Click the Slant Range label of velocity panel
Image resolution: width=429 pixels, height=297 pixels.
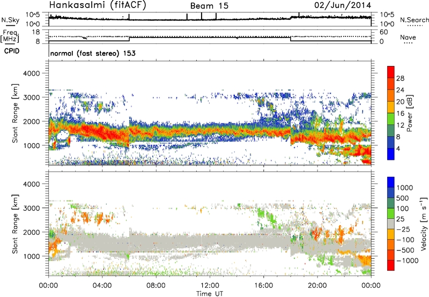15,224
